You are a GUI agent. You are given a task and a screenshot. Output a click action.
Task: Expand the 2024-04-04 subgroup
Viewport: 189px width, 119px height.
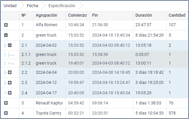10,72
